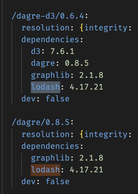Click the highlighted lodash under dagre/0.8.5

tap(46, 170)
